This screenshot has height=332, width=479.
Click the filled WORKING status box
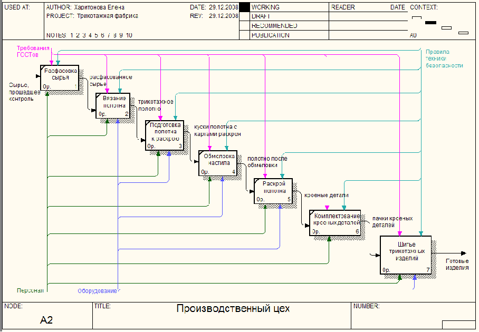pyautogui.click(x=244, y=7)
